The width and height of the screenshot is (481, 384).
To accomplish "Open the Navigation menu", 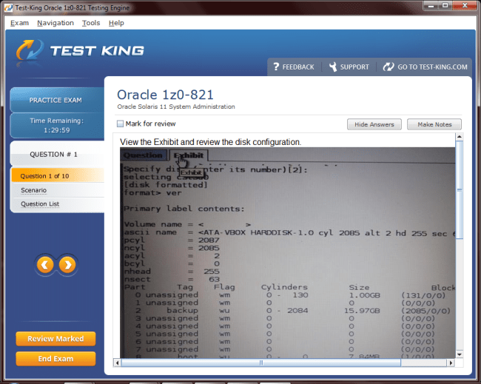I will tap(55, 23).
